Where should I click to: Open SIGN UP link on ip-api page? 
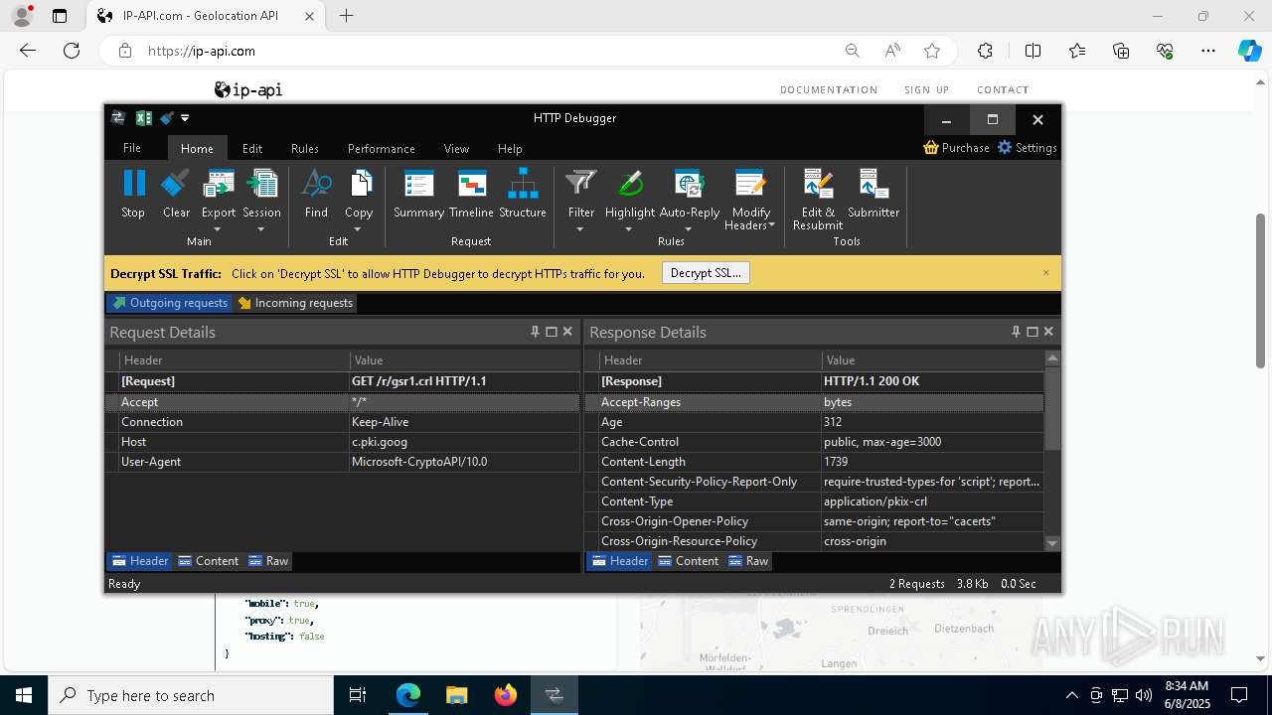[926, 89]
